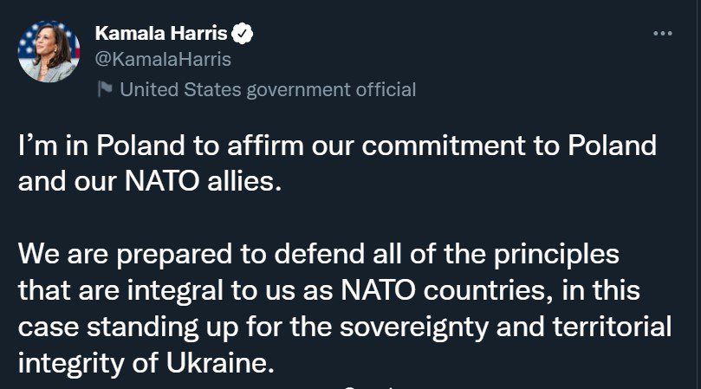The image size is (701, 389).
Task: Click the word affirm in first sentence
Action: pyautogui.click(x=265, y=146)
